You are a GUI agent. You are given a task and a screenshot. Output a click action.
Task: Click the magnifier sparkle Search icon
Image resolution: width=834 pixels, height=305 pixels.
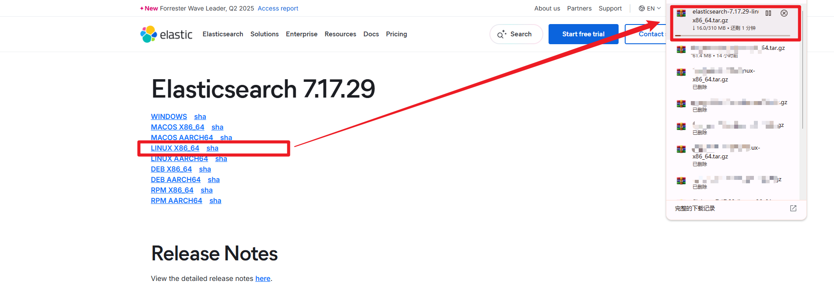[502, 34]
